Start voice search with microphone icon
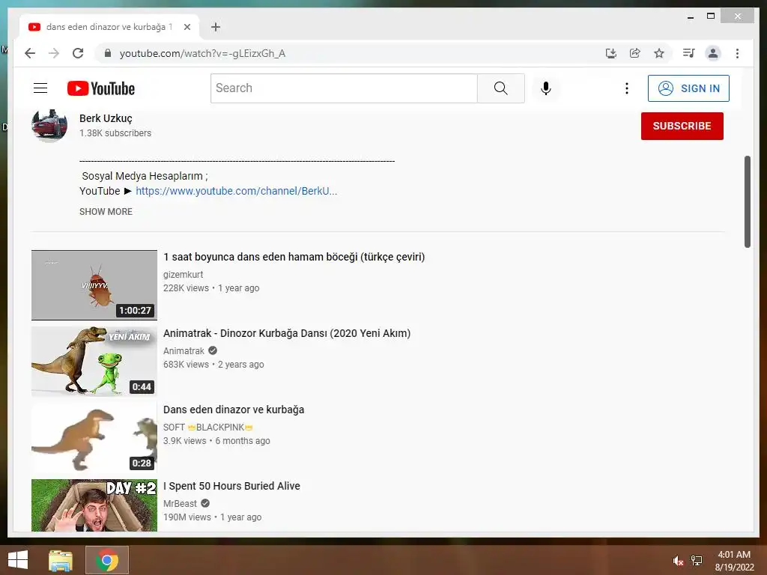The height and width of the screenshot is (575, 767). tap(546, 88)
